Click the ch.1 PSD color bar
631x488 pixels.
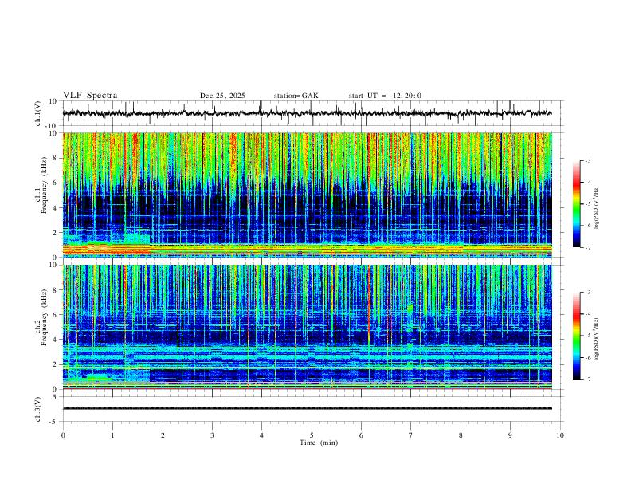(577, 204)
